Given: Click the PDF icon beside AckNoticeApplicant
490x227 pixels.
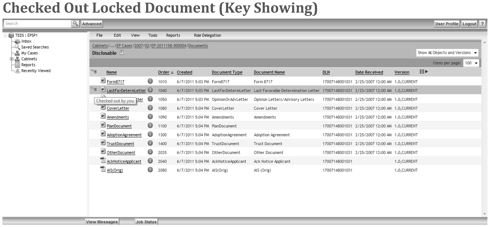Looking at the screenshot, I should coord(103,160).
